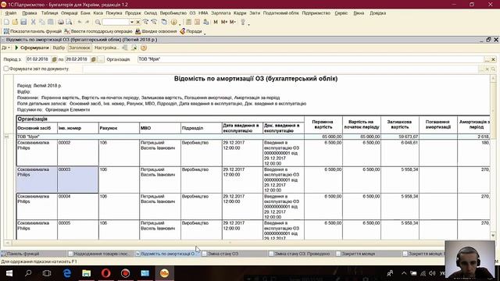The image size is (500, 281).
Task: Open calendar picker for end date
Action: tap(94, 59)
